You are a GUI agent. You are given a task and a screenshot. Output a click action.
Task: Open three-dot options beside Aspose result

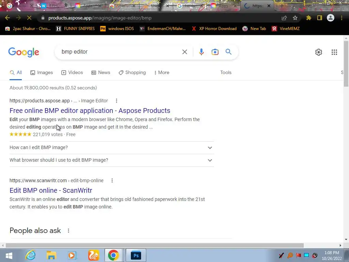[117, 101]
